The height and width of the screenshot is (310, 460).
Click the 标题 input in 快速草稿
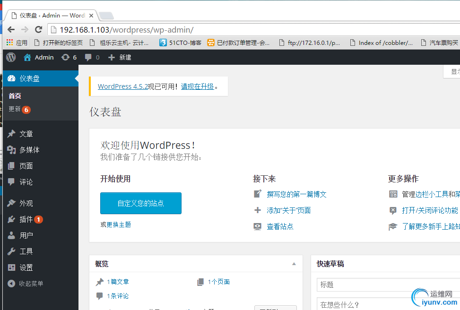(389, 285)
